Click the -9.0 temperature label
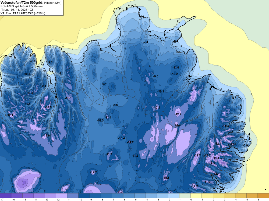This screenshot has height=201, width=269. point(155,77)
